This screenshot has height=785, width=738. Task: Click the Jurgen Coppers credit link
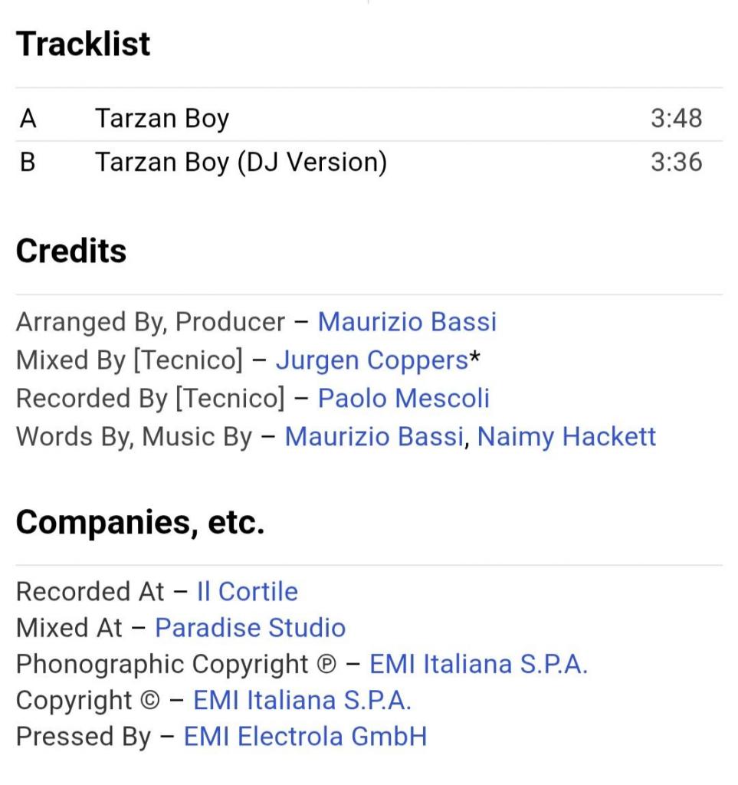coord(372,360)
